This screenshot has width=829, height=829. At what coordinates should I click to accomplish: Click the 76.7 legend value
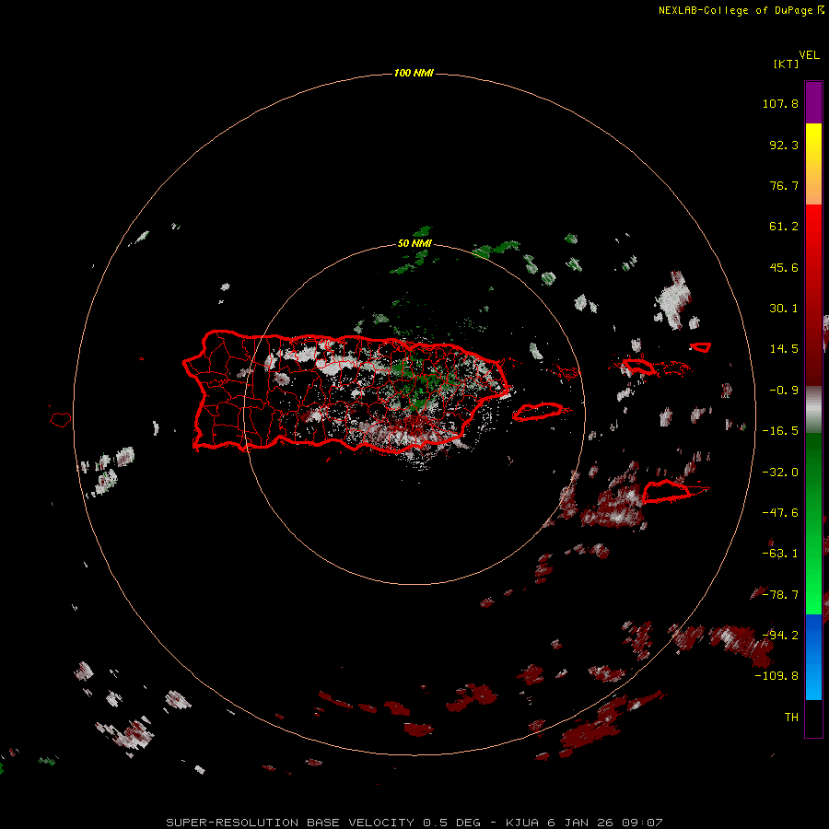(x=784, y=185)
